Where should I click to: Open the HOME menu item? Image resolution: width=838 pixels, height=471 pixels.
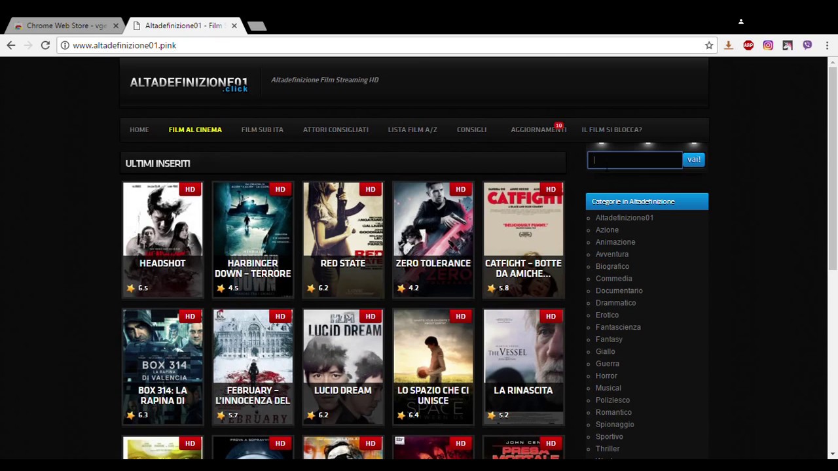coord(139,130)
